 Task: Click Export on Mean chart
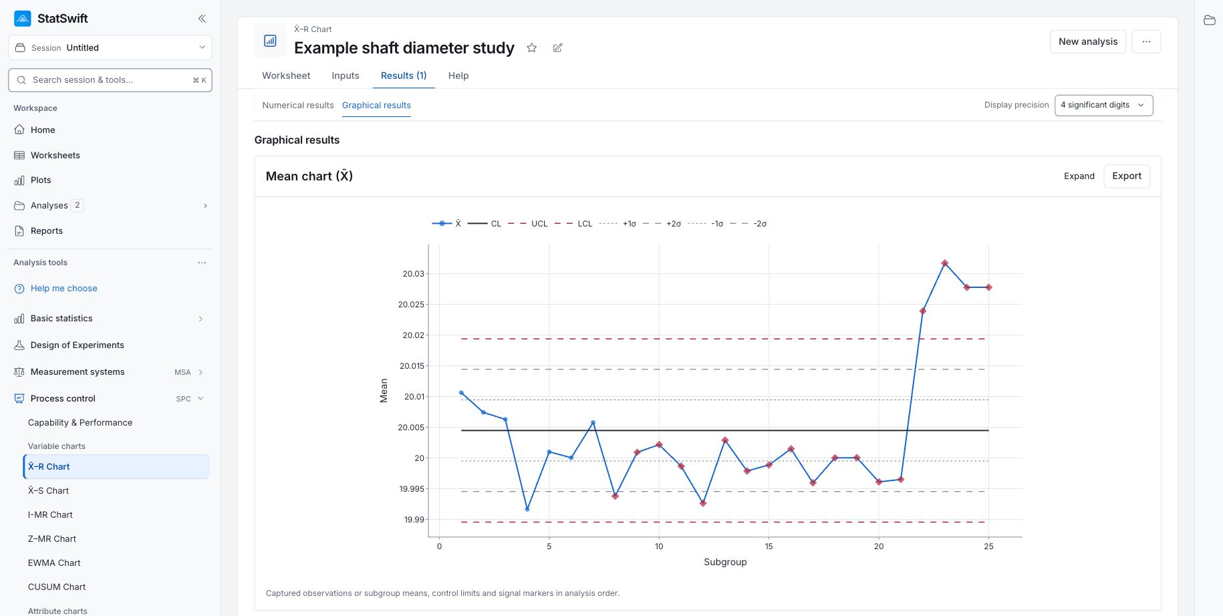point(1127,176)
